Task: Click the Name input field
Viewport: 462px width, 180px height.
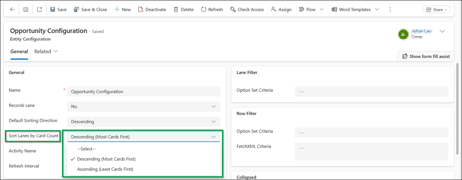Action: click(x=144, y=91)
